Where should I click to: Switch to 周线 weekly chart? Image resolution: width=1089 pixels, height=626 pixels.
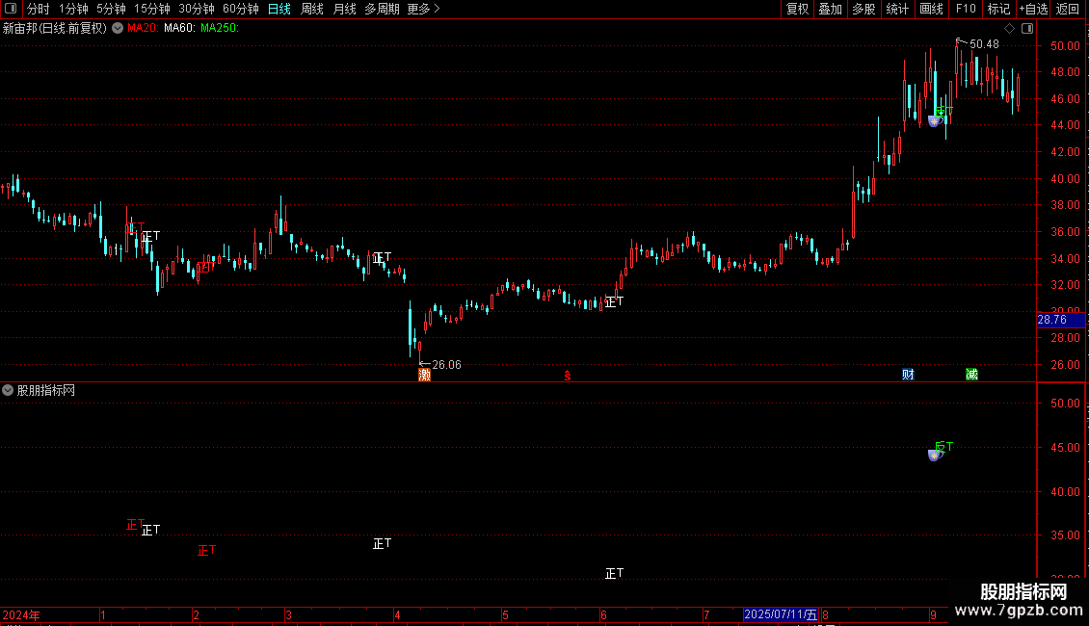312,9
